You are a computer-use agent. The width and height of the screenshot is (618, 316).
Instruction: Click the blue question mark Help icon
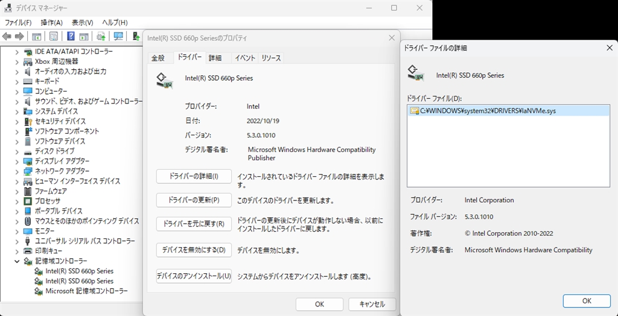pyautogui.click(x=71, y=37)
